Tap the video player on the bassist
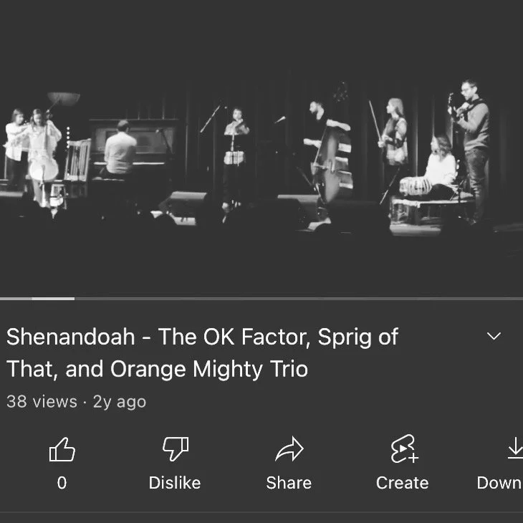The height and width of the screenshot is (523, 523). pos(329,152)
